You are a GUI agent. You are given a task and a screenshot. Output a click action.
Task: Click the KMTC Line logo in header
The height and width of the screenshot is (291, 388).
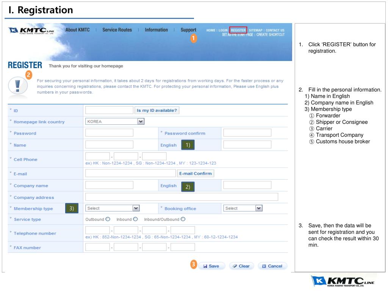(31, 30)
